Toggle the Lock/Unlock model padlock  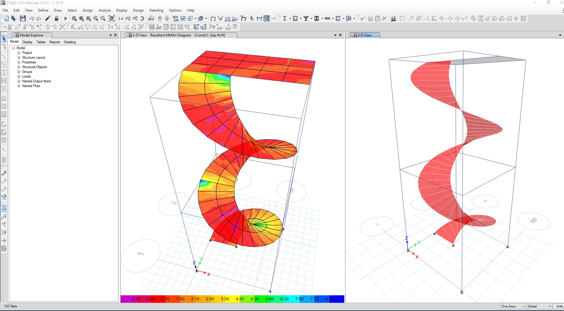[57, 18]
